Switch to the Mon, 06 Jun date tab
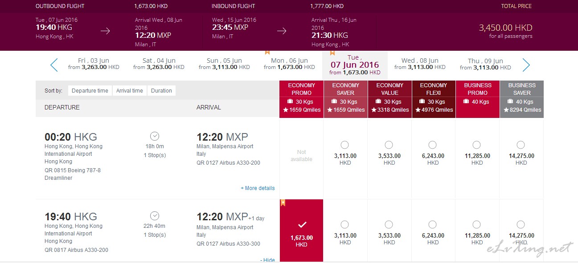The height and width of the screenshot is (263, 578). [x=289, y=64]
